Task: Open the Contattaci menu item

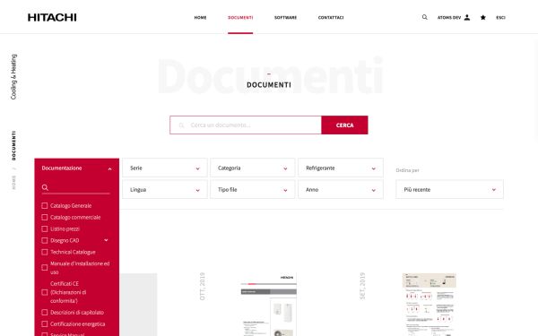Action: click(x=331, y=18)
